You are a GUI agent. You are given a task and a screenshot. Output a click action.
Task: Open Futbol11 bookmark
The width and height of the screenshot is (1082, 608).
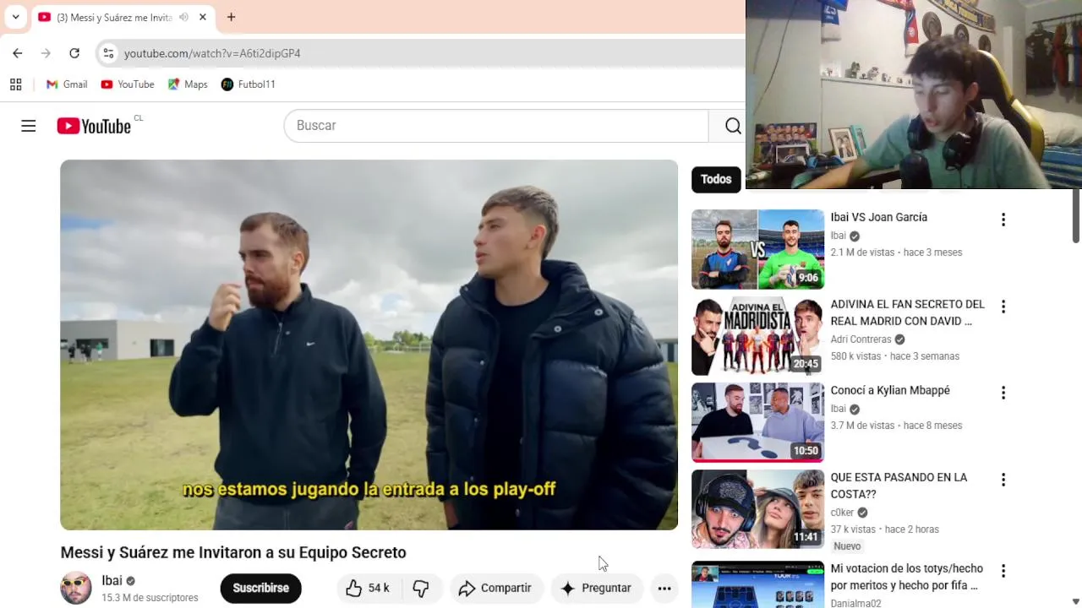(249, 84)
